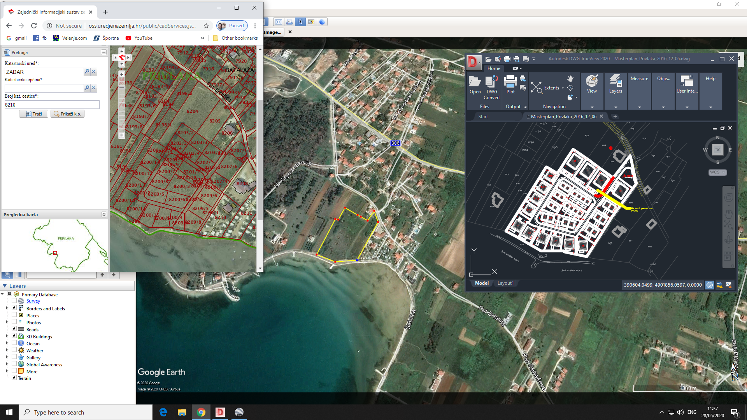This screenshot has width=747, height=420.
Task: Select the Orbit navigation tool
Action: (x=571, y=88)
